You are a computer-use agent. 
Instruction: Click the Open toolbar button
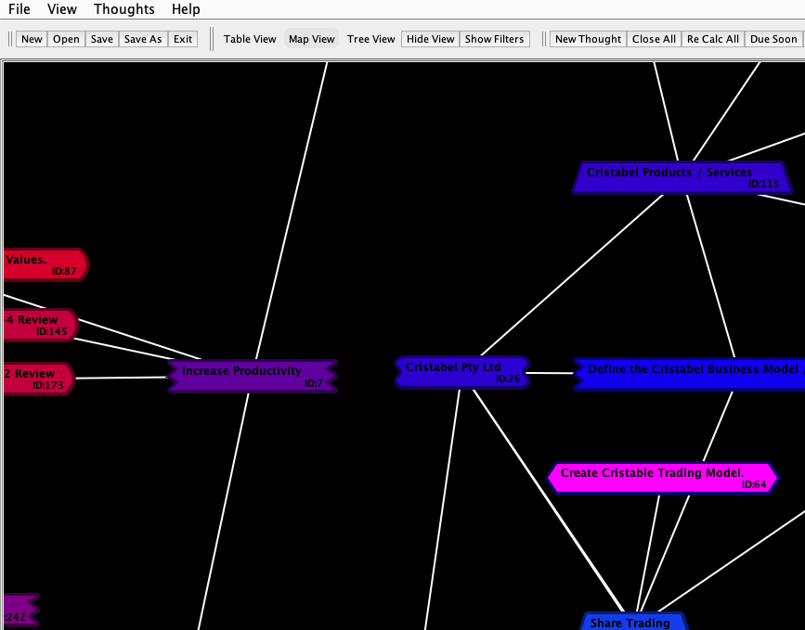pyautogui.click(x=66, y=39)
